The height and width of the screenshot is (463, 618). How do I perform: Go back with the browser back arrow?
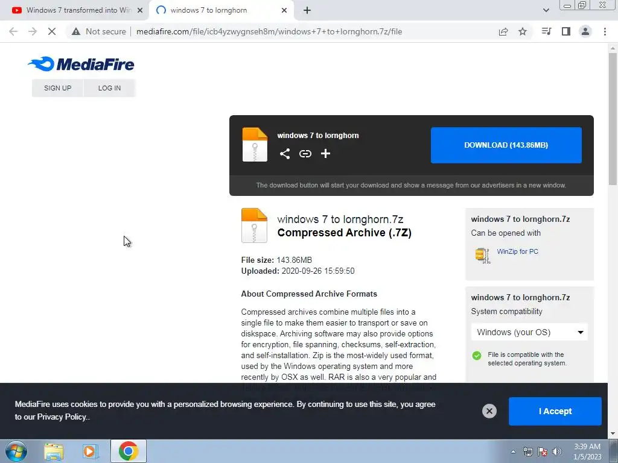[13, 31]
